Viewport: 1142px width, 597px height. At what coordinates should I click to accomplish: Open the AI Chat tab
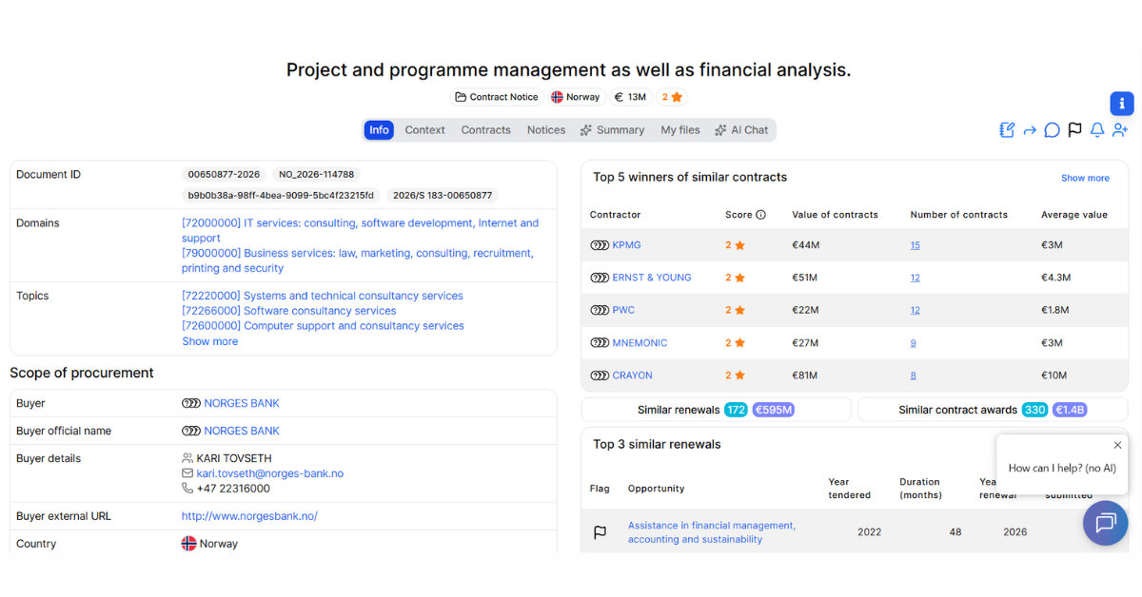[741, 130]
